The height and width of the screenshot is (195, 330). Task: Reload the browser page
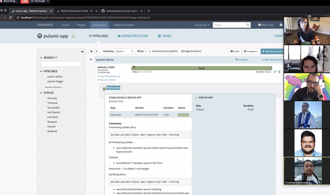pyautogui.click(x=10, y=18)
